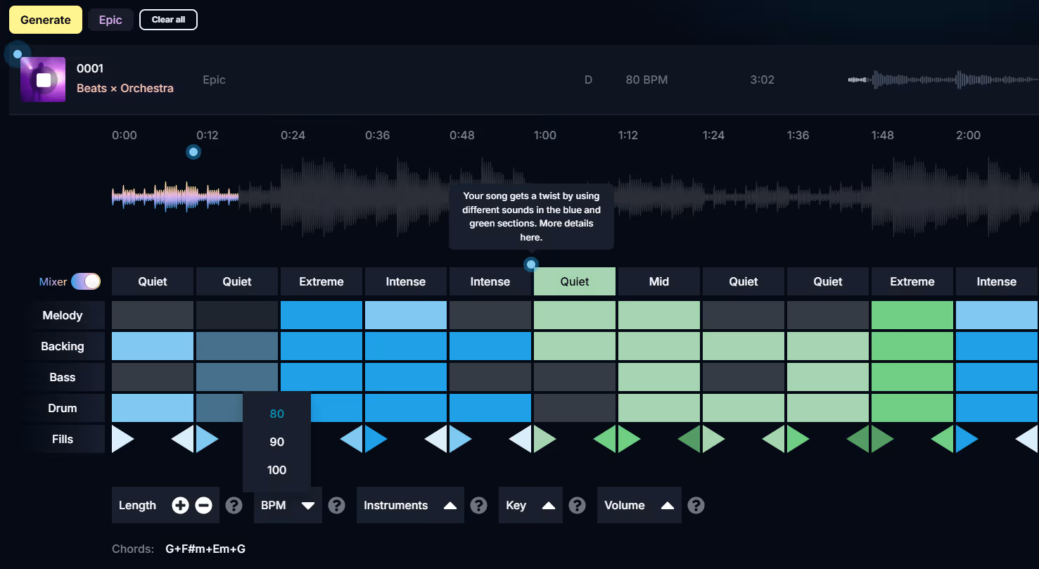Toggle the Drum block in the green Extreme section
1039x569 pixels.
[912, 408]
